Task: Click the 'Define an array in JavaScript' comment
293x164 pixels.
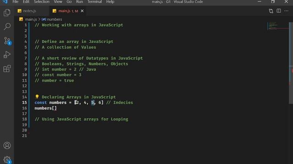Action: [74, 41]
